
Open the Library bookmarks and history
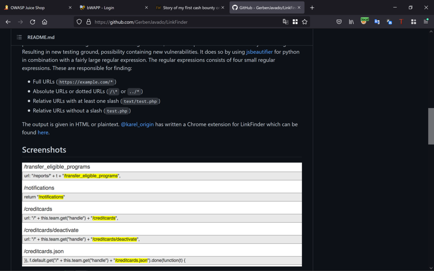point(351,22)
